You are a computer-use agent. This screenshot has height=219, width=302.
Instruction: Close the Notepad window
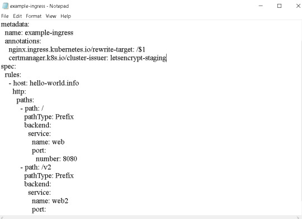tap(298, 6)
